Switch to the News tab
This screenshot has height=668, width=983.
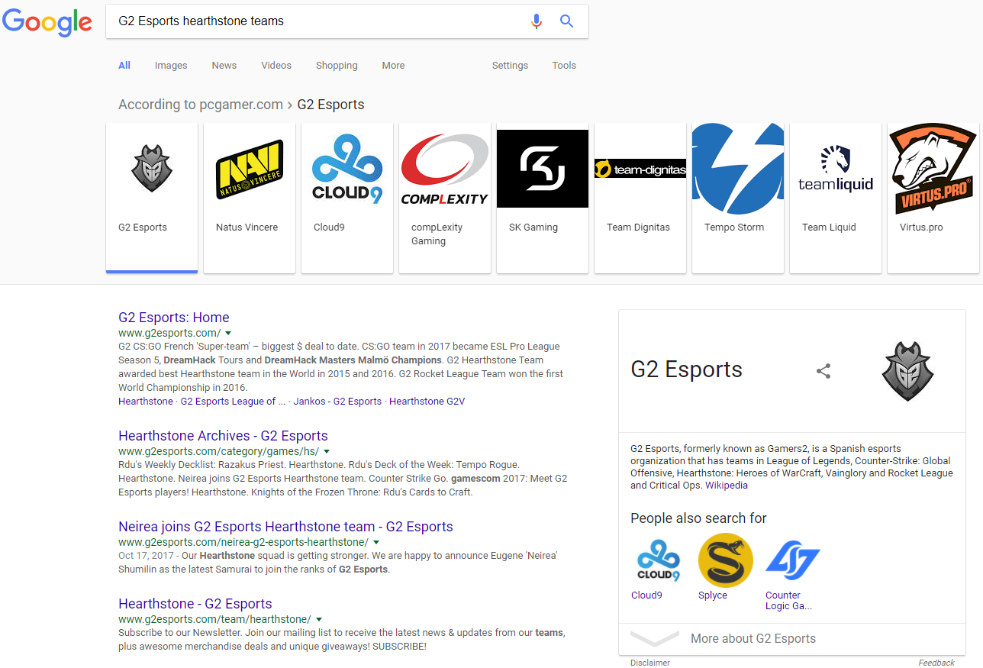pos(224,66)
